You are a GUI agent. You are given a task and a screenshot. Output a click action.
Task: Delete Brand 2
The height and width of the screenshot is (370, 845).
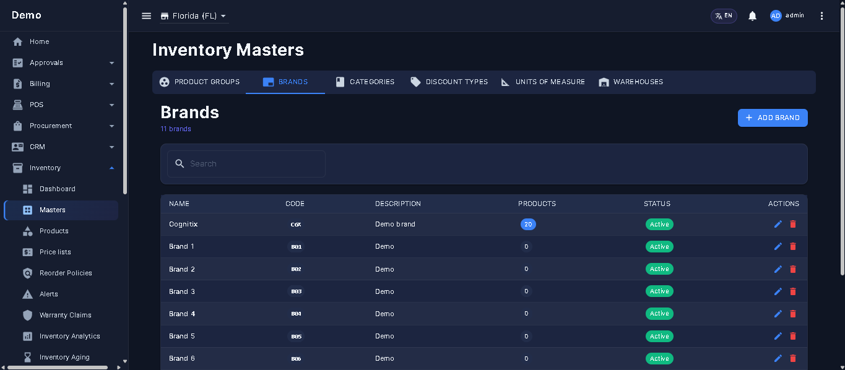coord(793,269)
